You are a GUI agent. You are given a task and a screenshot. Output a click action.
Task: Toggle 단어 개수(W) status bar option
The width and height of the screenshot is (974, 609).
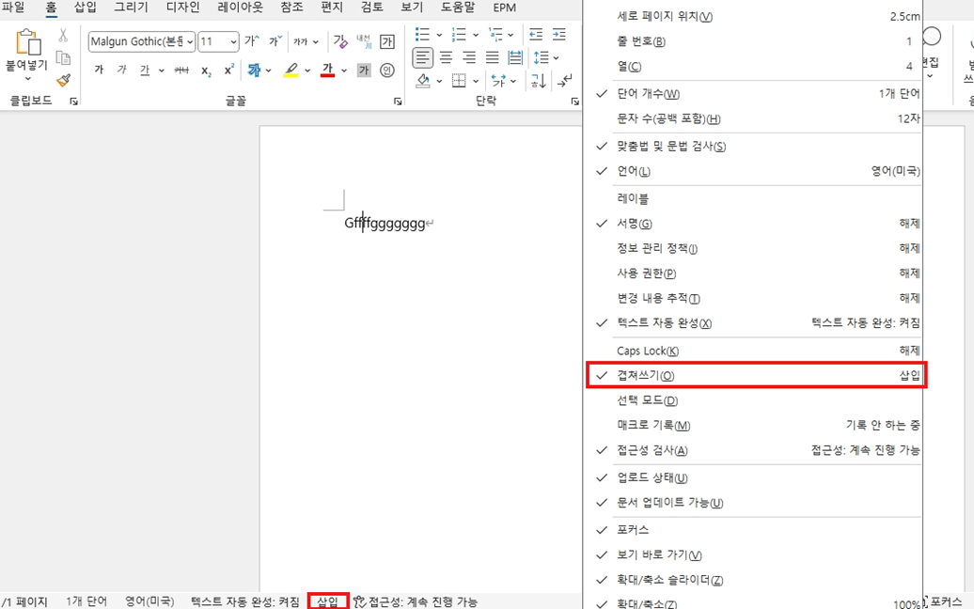coord(754,94)
